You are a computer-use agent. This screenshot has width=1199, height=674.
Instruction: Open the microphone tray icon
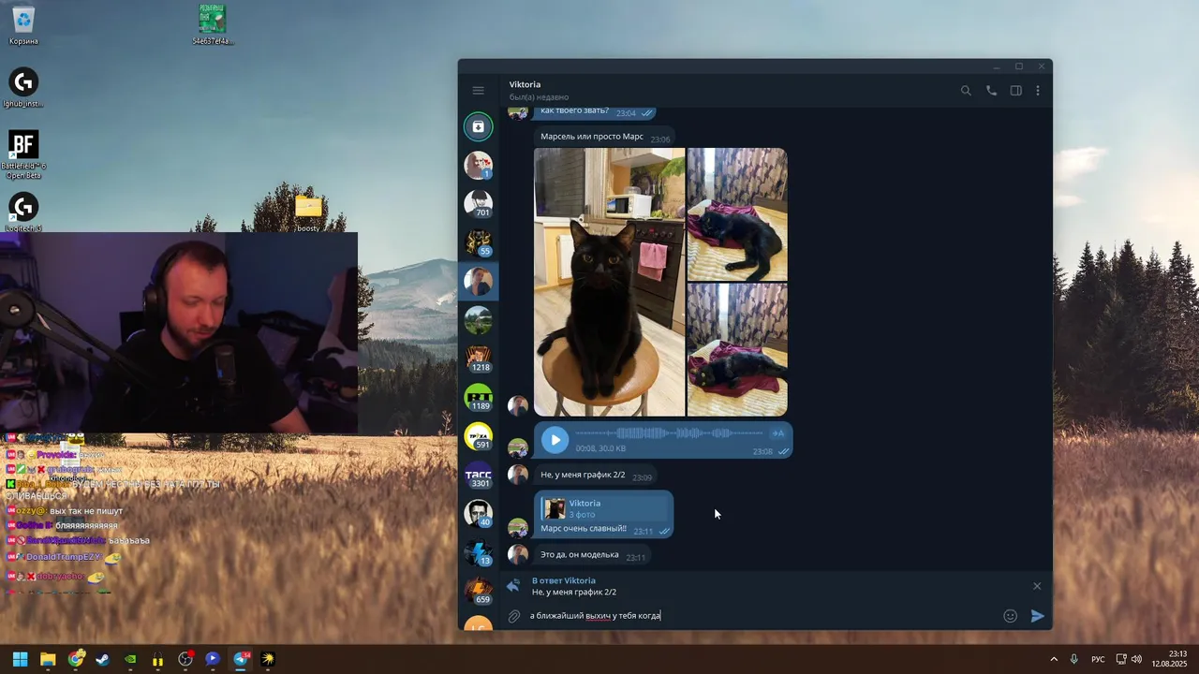click(x=1074, y=659)
